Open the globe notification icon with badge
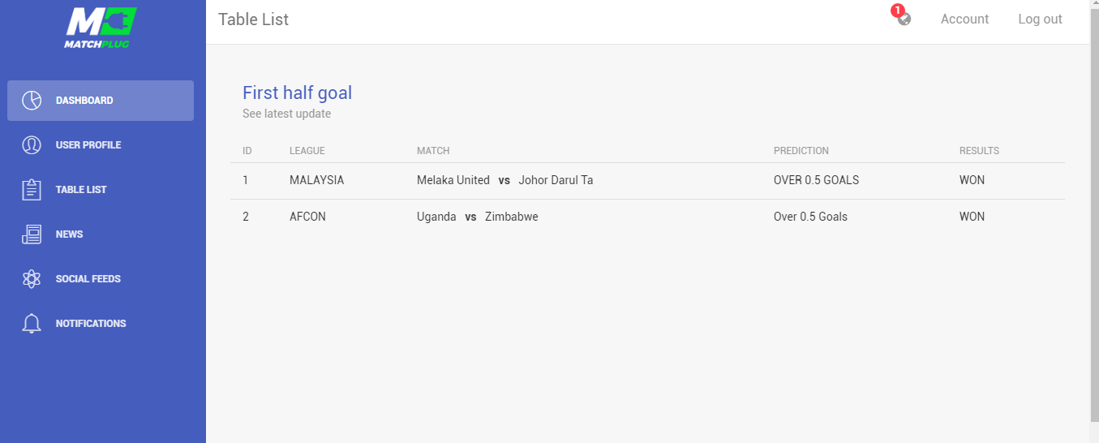The height and width of the screenshot is (443, 1099). coord(902,15)
